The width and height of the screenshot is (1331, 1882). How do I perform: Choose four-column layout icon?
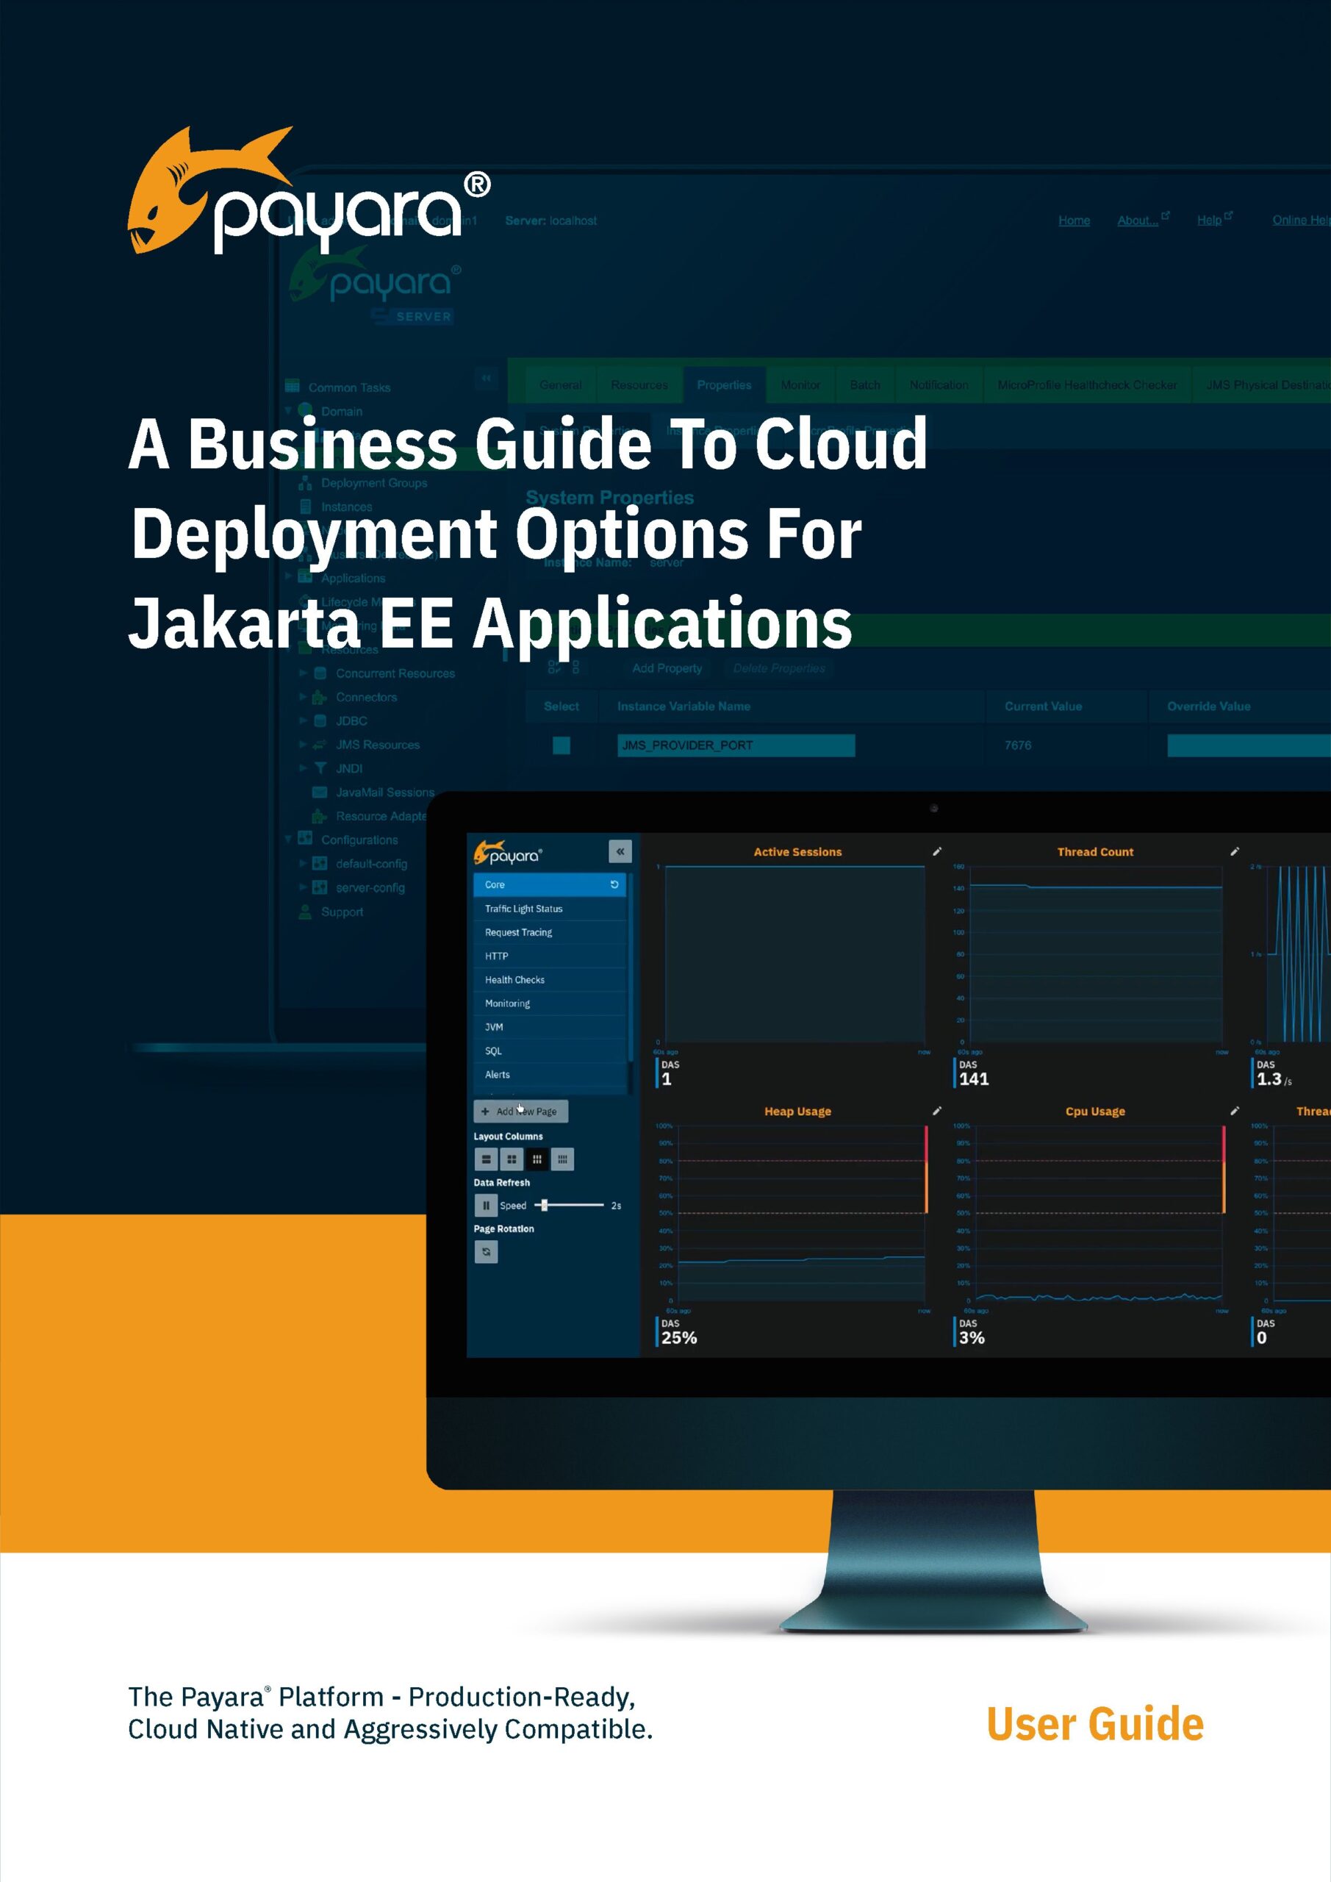tap(562, 1159)
